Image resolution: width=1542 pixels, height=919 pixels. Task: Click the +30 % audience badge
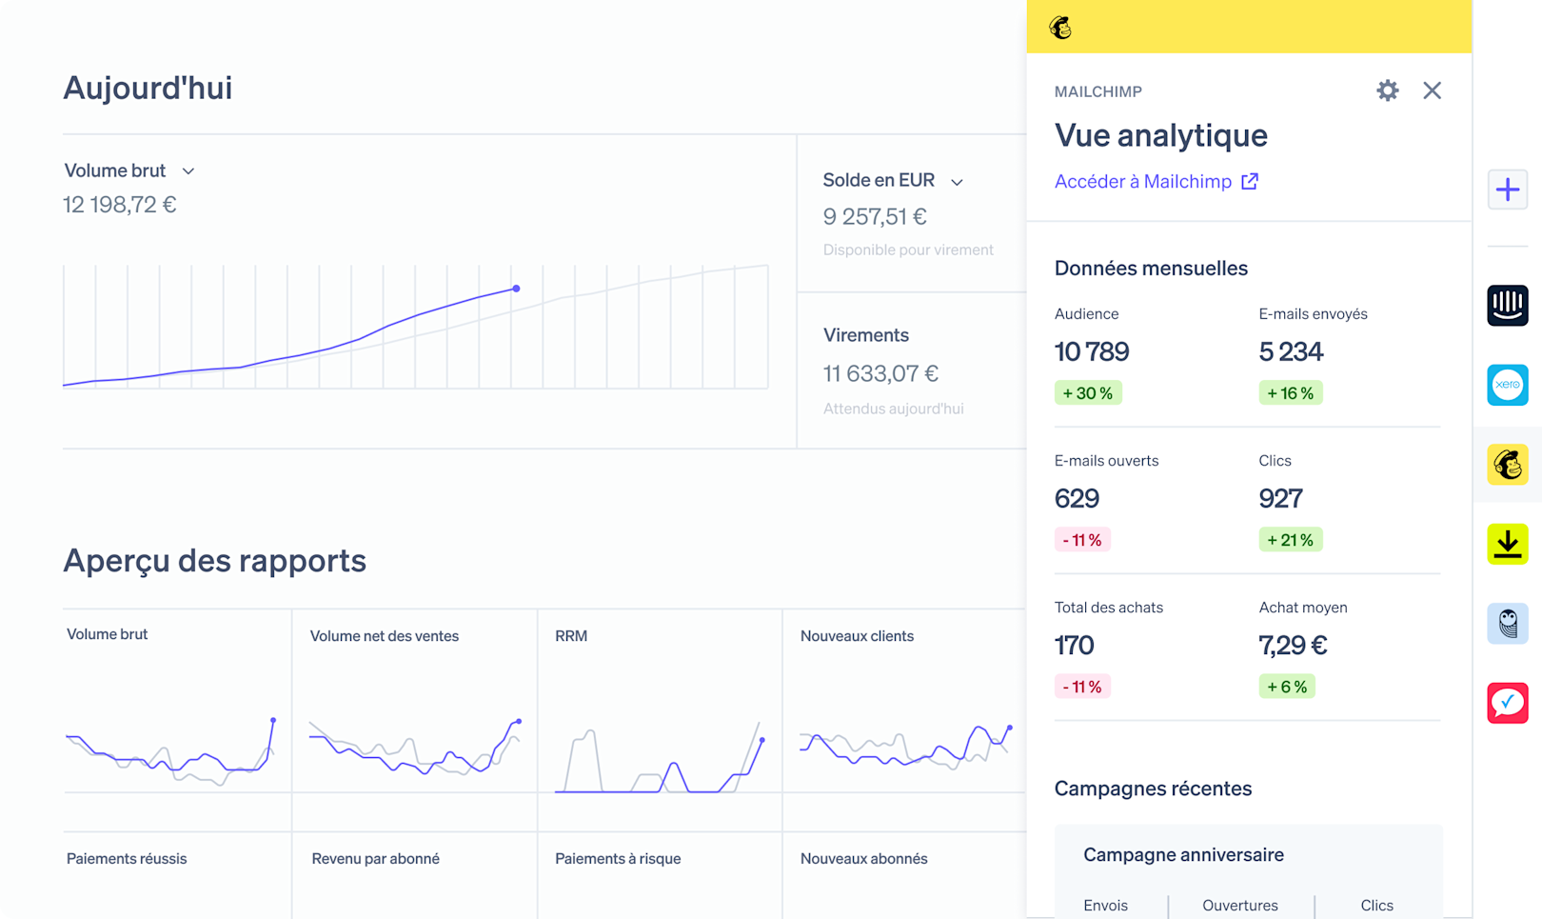(1088, 393)
